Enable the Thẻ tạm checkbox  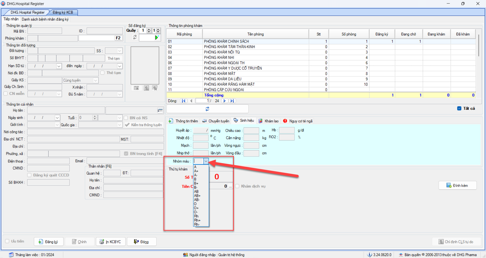[103, 73]
